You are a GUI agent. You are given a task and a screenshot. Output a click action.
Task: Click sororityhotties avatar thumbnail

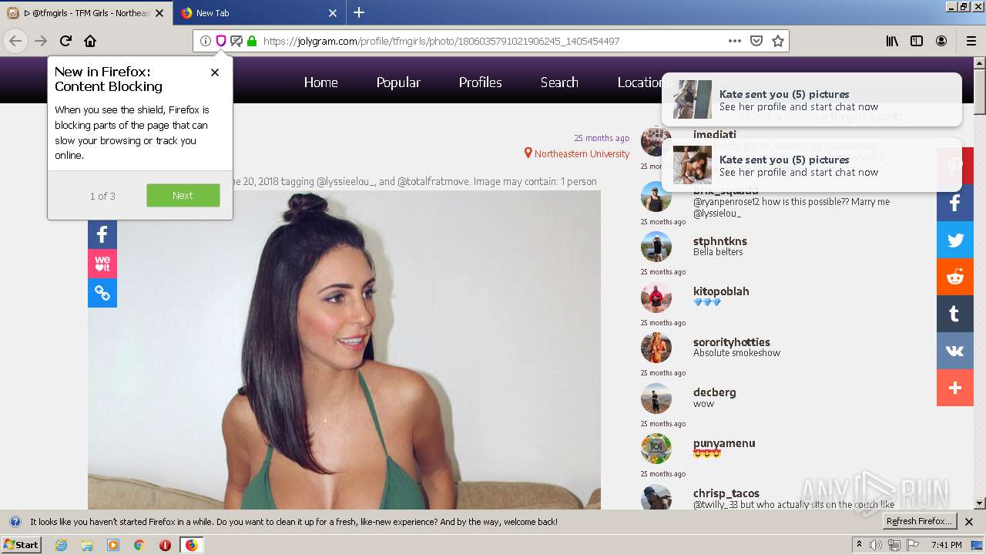[656, 348]
